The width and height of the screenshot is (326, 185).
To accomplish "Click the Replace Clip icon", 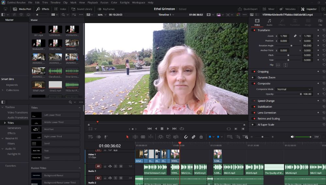I will (x=176, y=137).
